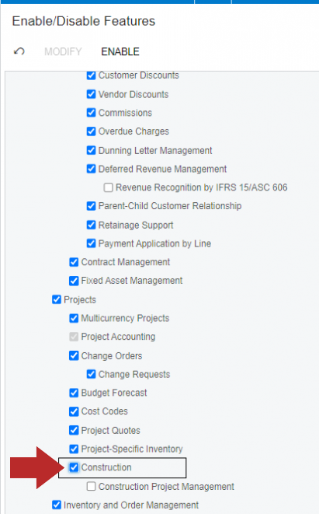Toggle Dunning Letter Management checkbox

point(92,150)
